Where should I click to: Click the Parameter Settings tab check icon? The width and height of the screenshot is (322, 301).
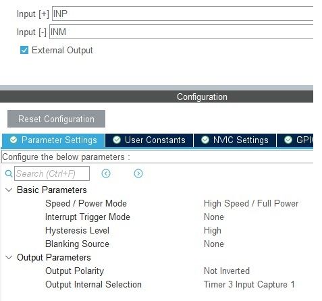[x=14, y=140]
